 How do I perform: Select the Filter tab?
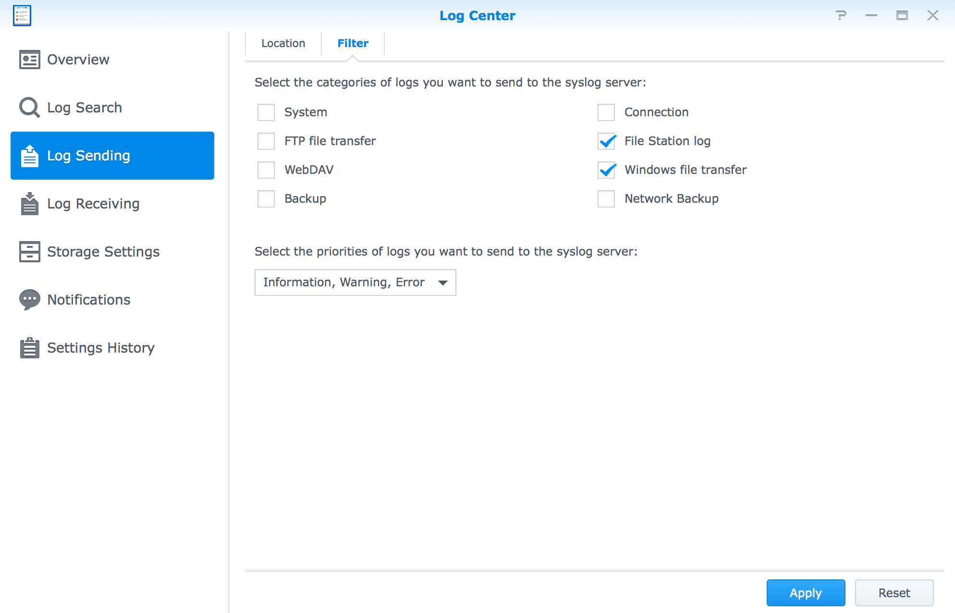353,43
